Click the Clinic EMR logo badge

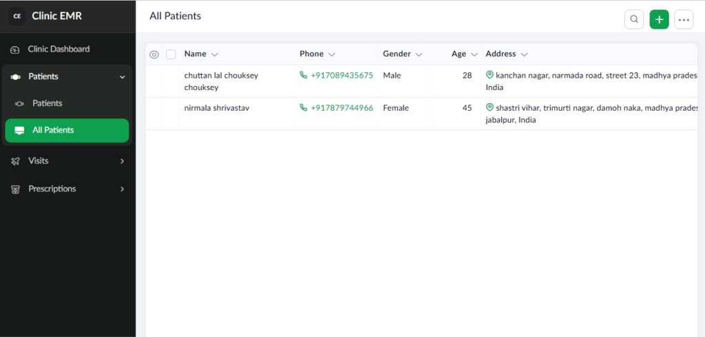click(17, 16)
